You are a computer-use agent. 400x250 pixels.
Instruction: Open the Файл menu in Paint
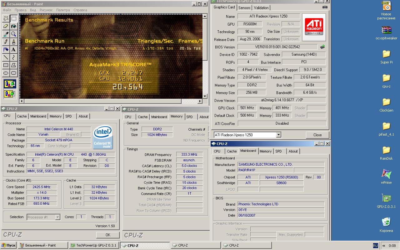point(7,10)
